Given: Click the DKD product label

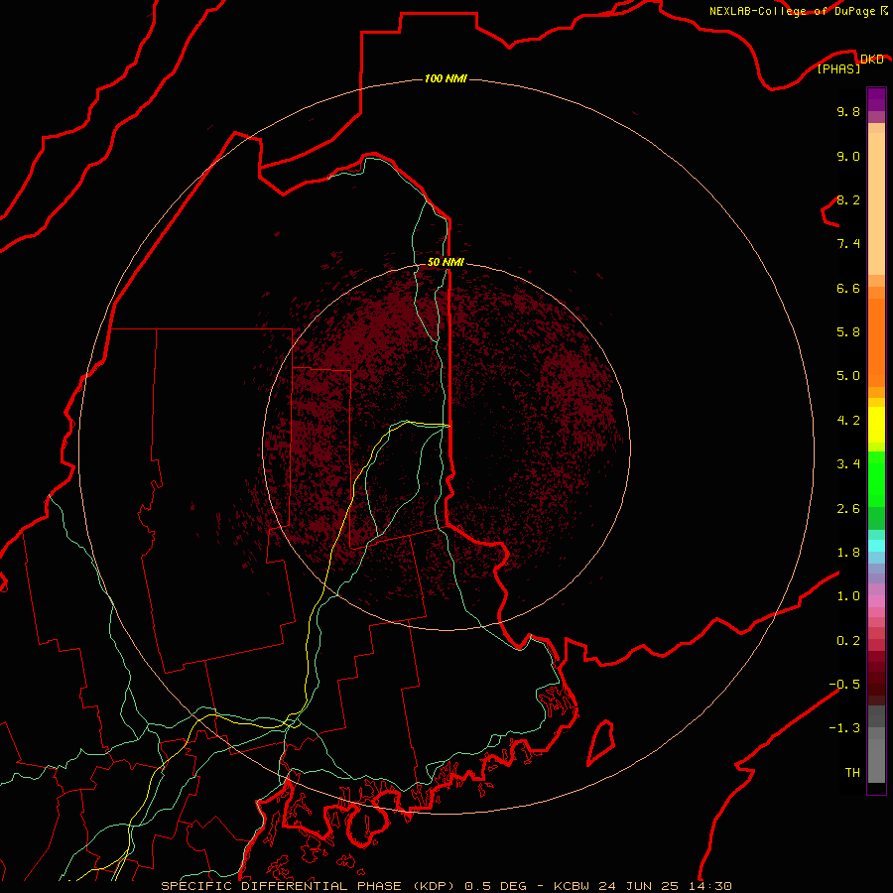Looking at the screenshot, I should click(871, 59).
